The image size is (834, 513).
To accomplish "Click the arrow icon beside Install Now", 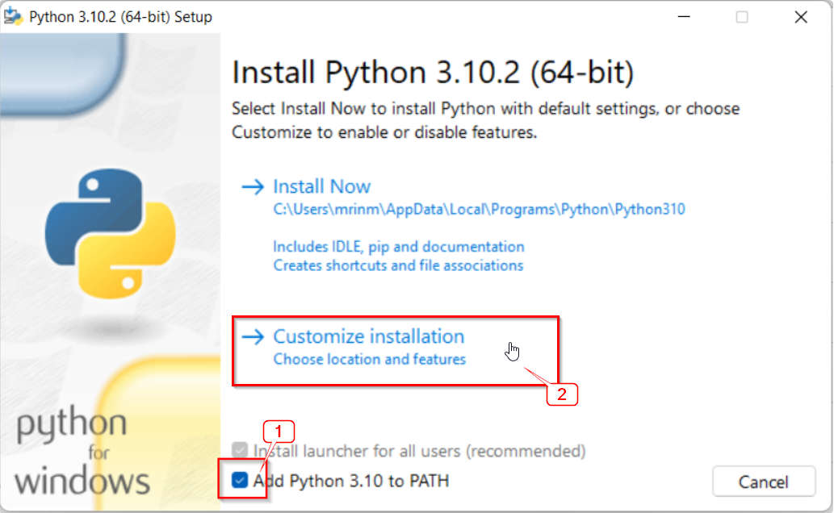I will pos(253,187).
